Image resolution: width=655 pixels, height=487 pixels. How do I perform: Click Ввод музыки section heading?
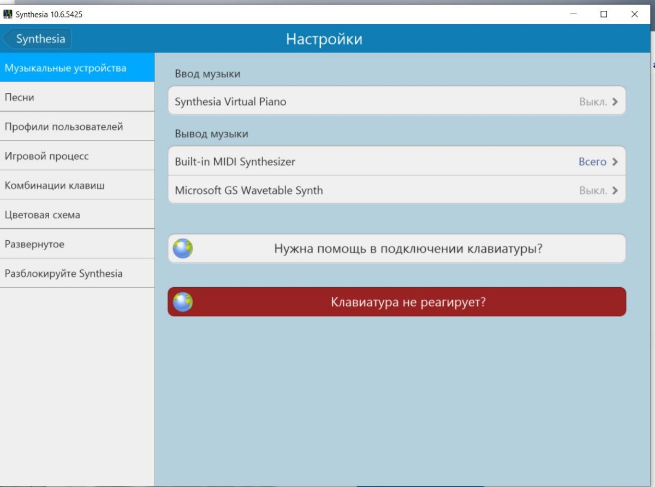[207, 74]
